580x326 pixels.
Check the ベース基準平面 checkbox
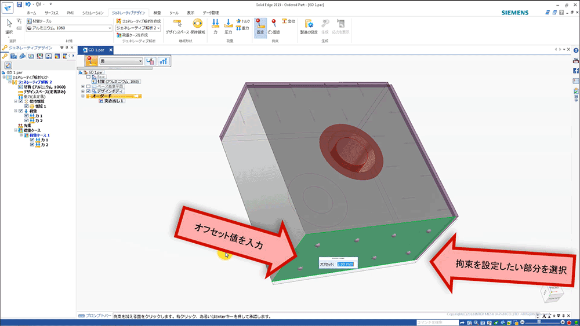coord(88,86)
